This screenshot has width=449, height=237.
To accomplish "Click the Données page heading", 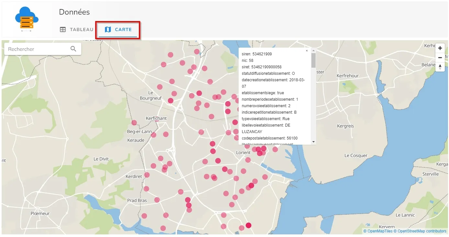I will click(x=74, y=12).
